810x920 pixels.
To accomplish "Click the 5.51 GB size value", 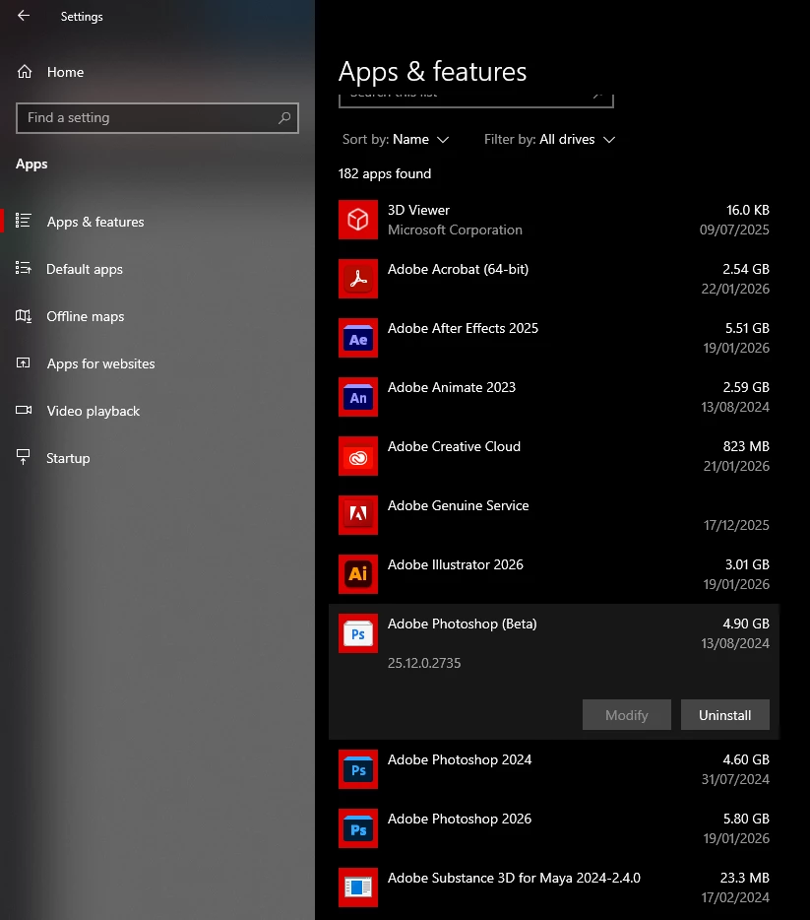I will (x=747, y=328).
